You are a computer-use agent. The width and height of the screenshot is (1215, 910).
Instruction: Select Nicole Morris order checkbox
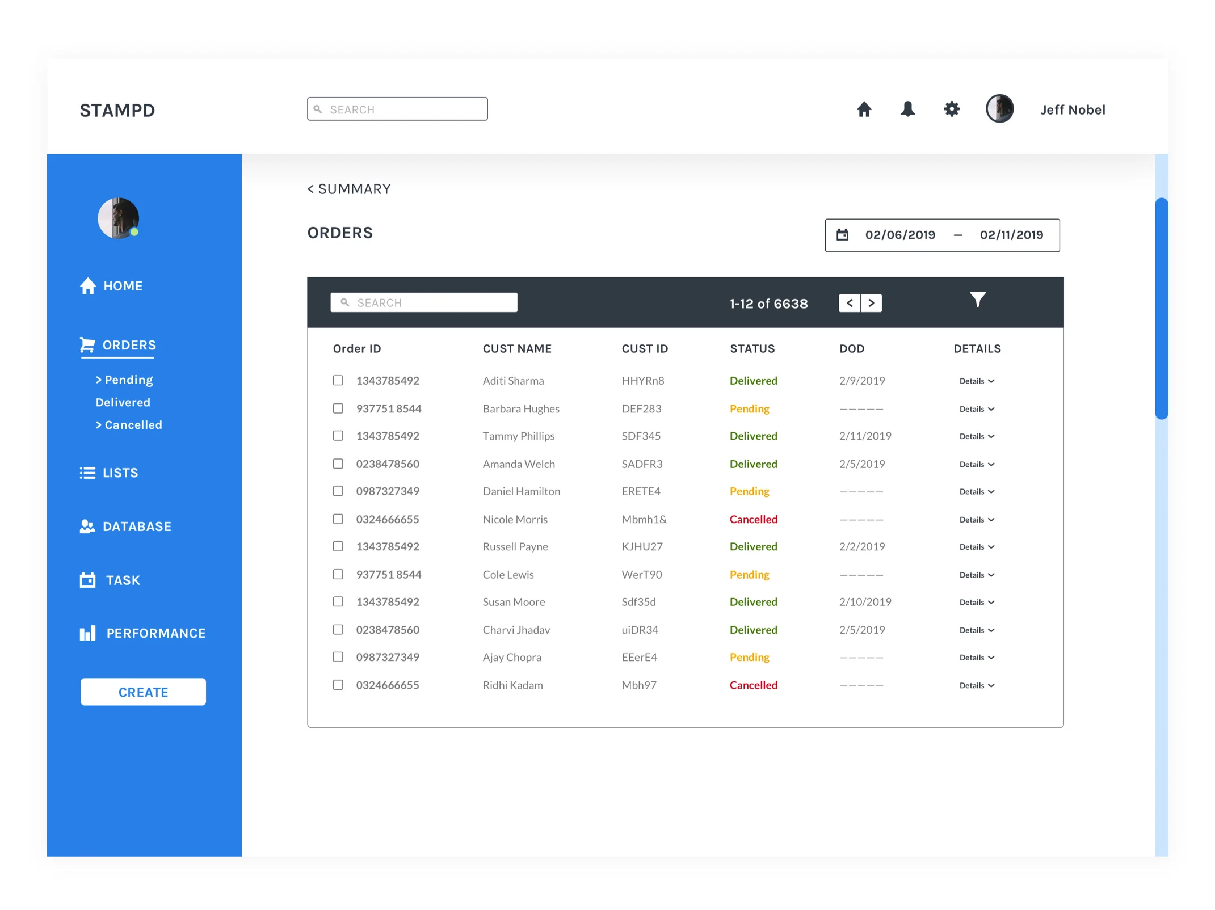338,519
